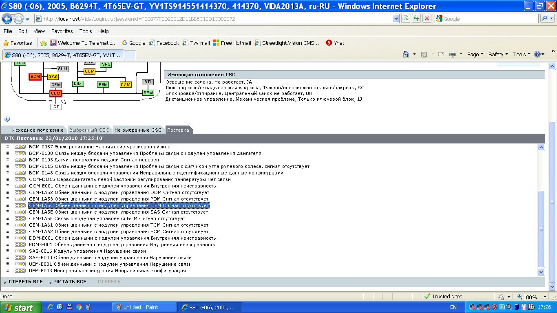Select the Поставка tab
The width and height of the screenshot is (557, 313).
[x=178, y=130]
